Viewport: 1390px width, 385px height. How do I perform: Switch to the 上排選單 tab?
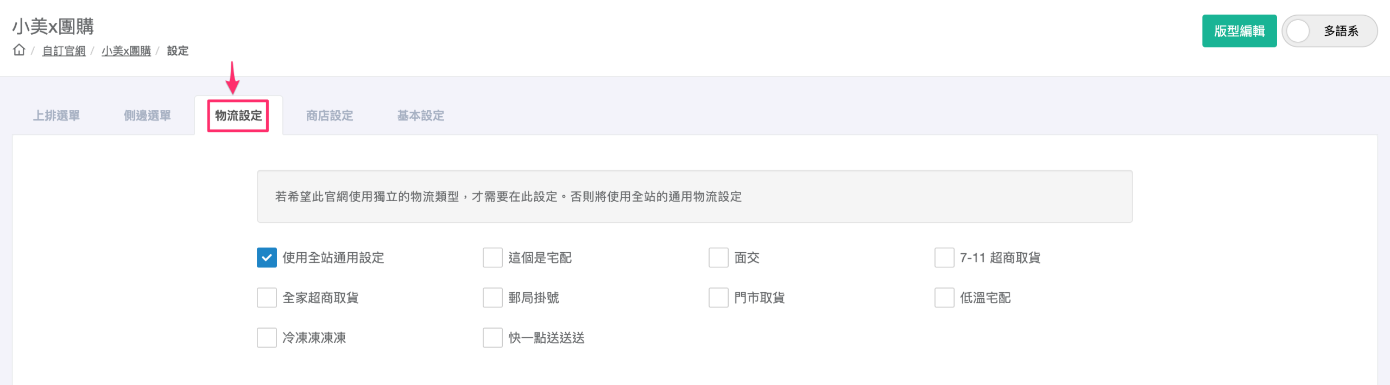(56, 116)
